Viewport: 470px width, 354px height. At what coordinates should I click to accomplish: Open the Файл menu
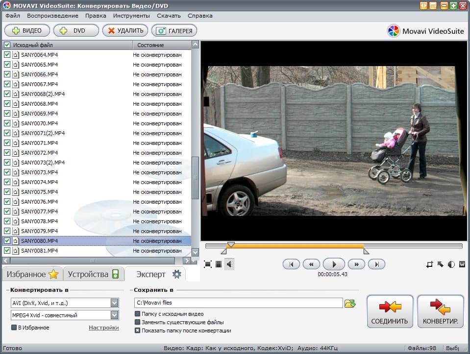pyautogui.click(x=13, y=16)
